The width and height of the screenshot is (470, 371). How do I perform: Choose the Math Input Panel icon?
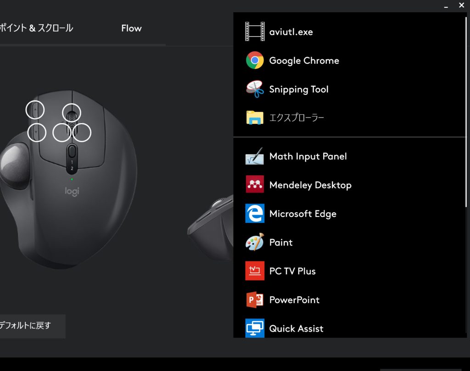click(255, 156)
